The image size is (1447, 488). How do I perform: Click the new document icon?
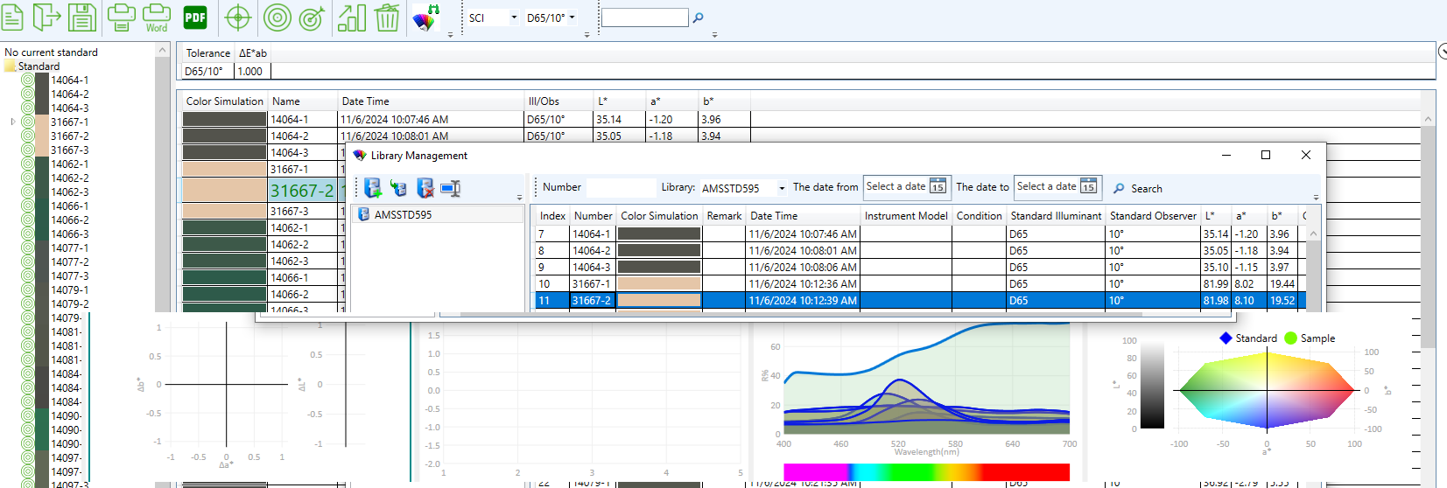13,17
